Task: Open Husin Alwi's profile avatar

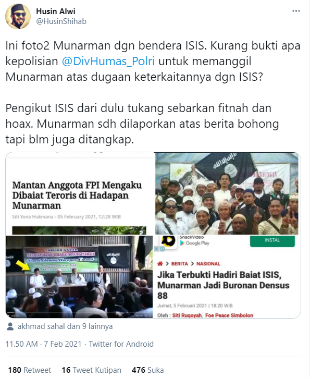Action: click(18, 16)
